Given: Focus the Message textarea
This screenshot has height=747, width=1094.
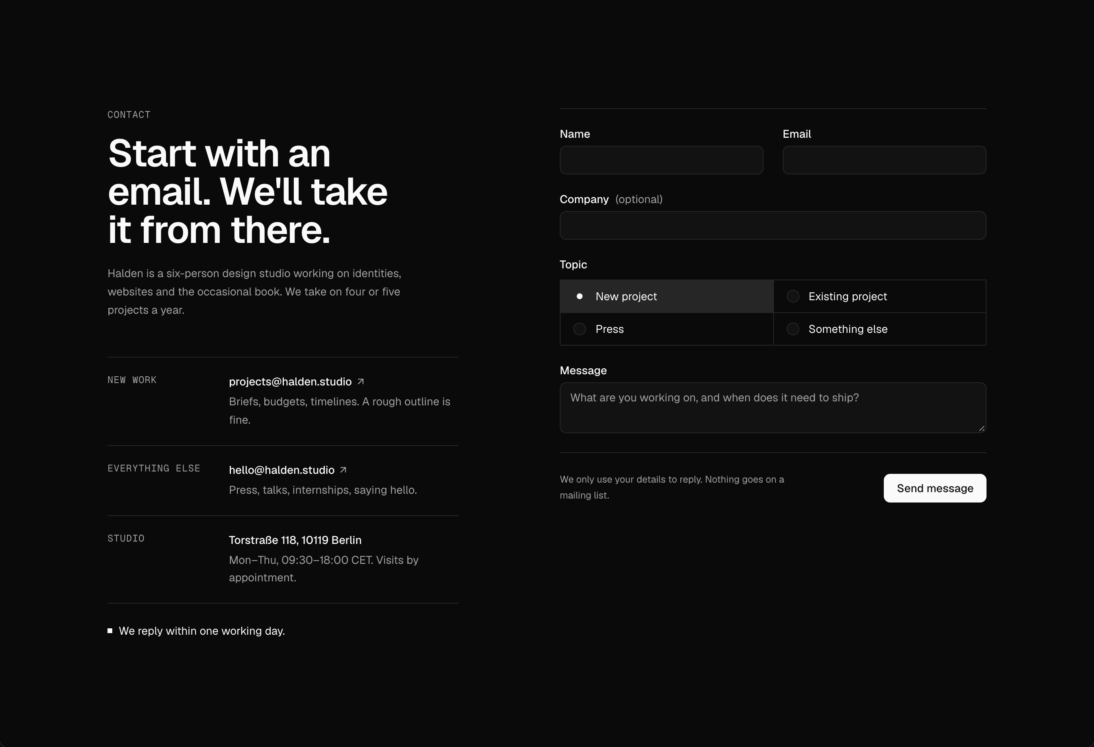Looking at the screenshot, I should pyautogui.click(x=773, y=408).
